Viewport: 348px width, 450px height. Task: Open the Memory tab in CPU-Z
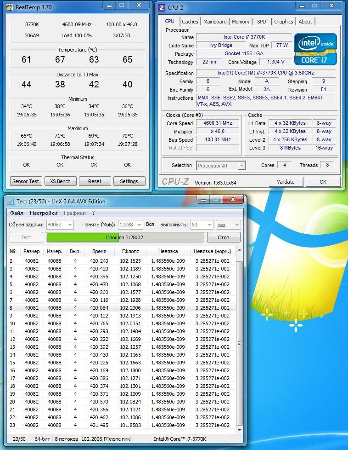pyautogui.click(x=241, y=22)
